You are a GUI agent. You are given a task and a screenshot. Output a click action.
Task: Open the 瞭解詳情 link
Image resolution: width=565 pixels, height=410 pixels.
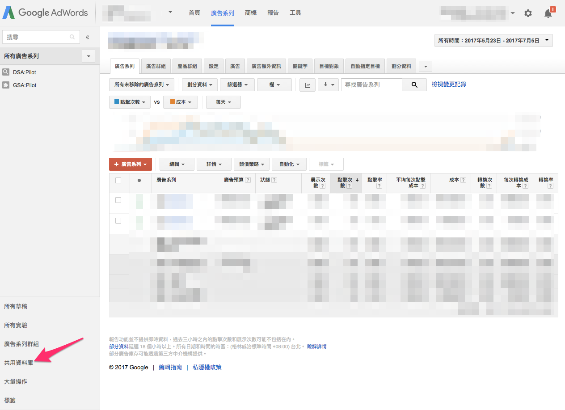[317, 347]
